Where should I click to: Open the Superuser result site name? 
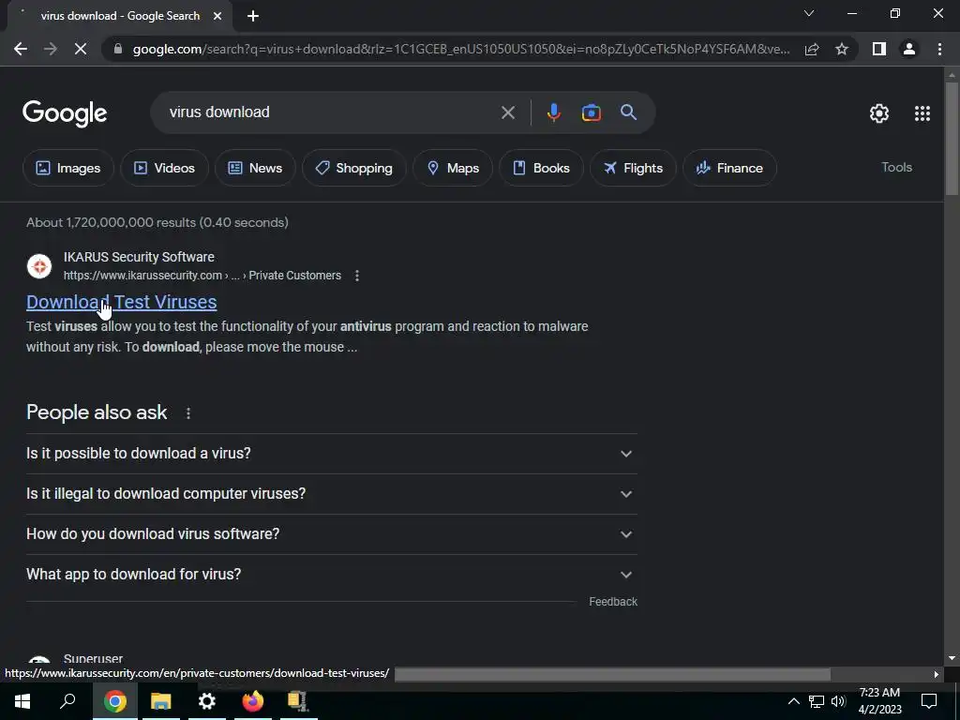93,659
